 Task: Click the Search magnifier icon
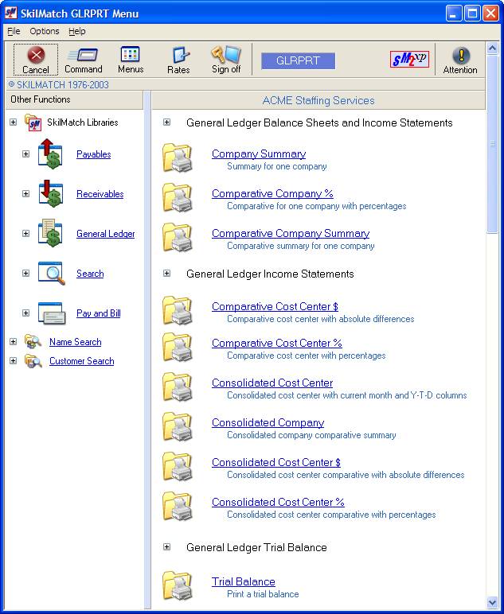[51, 273]
